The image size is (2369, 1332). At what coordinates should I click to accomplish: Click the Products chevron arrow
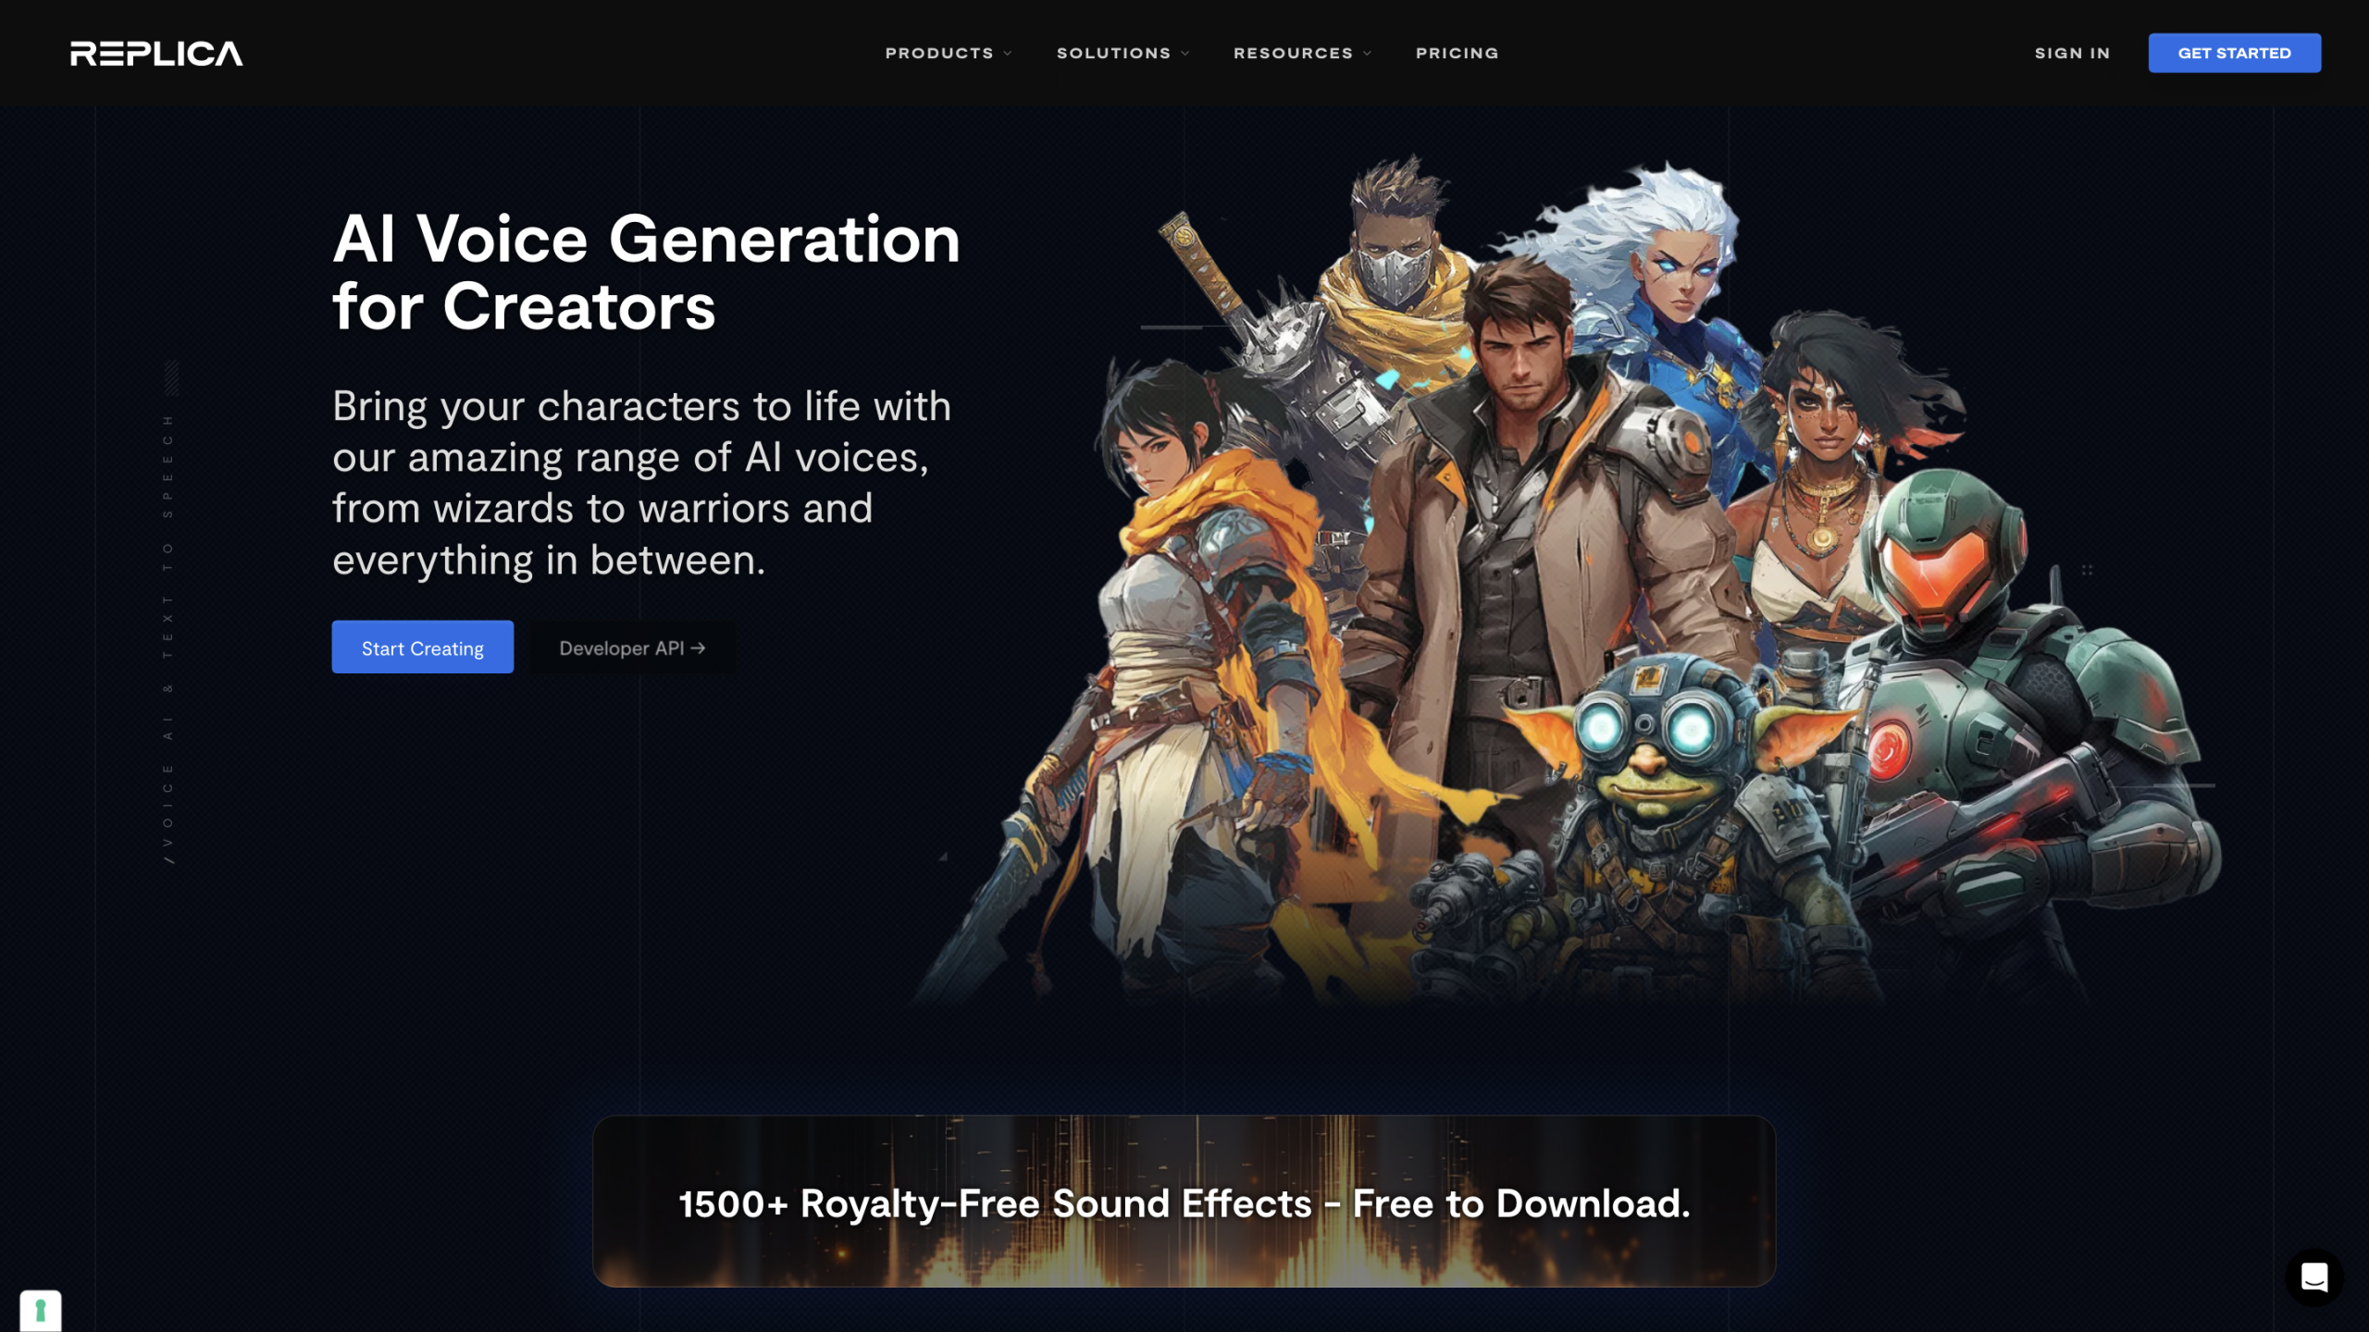point(1008,54)
